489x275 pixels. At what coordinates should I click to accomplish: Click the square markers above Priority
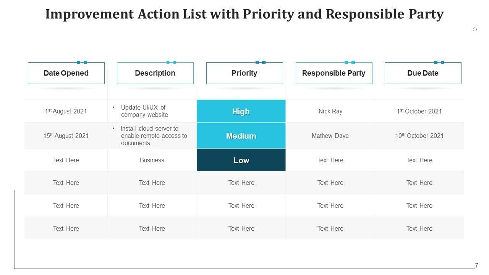260,62
